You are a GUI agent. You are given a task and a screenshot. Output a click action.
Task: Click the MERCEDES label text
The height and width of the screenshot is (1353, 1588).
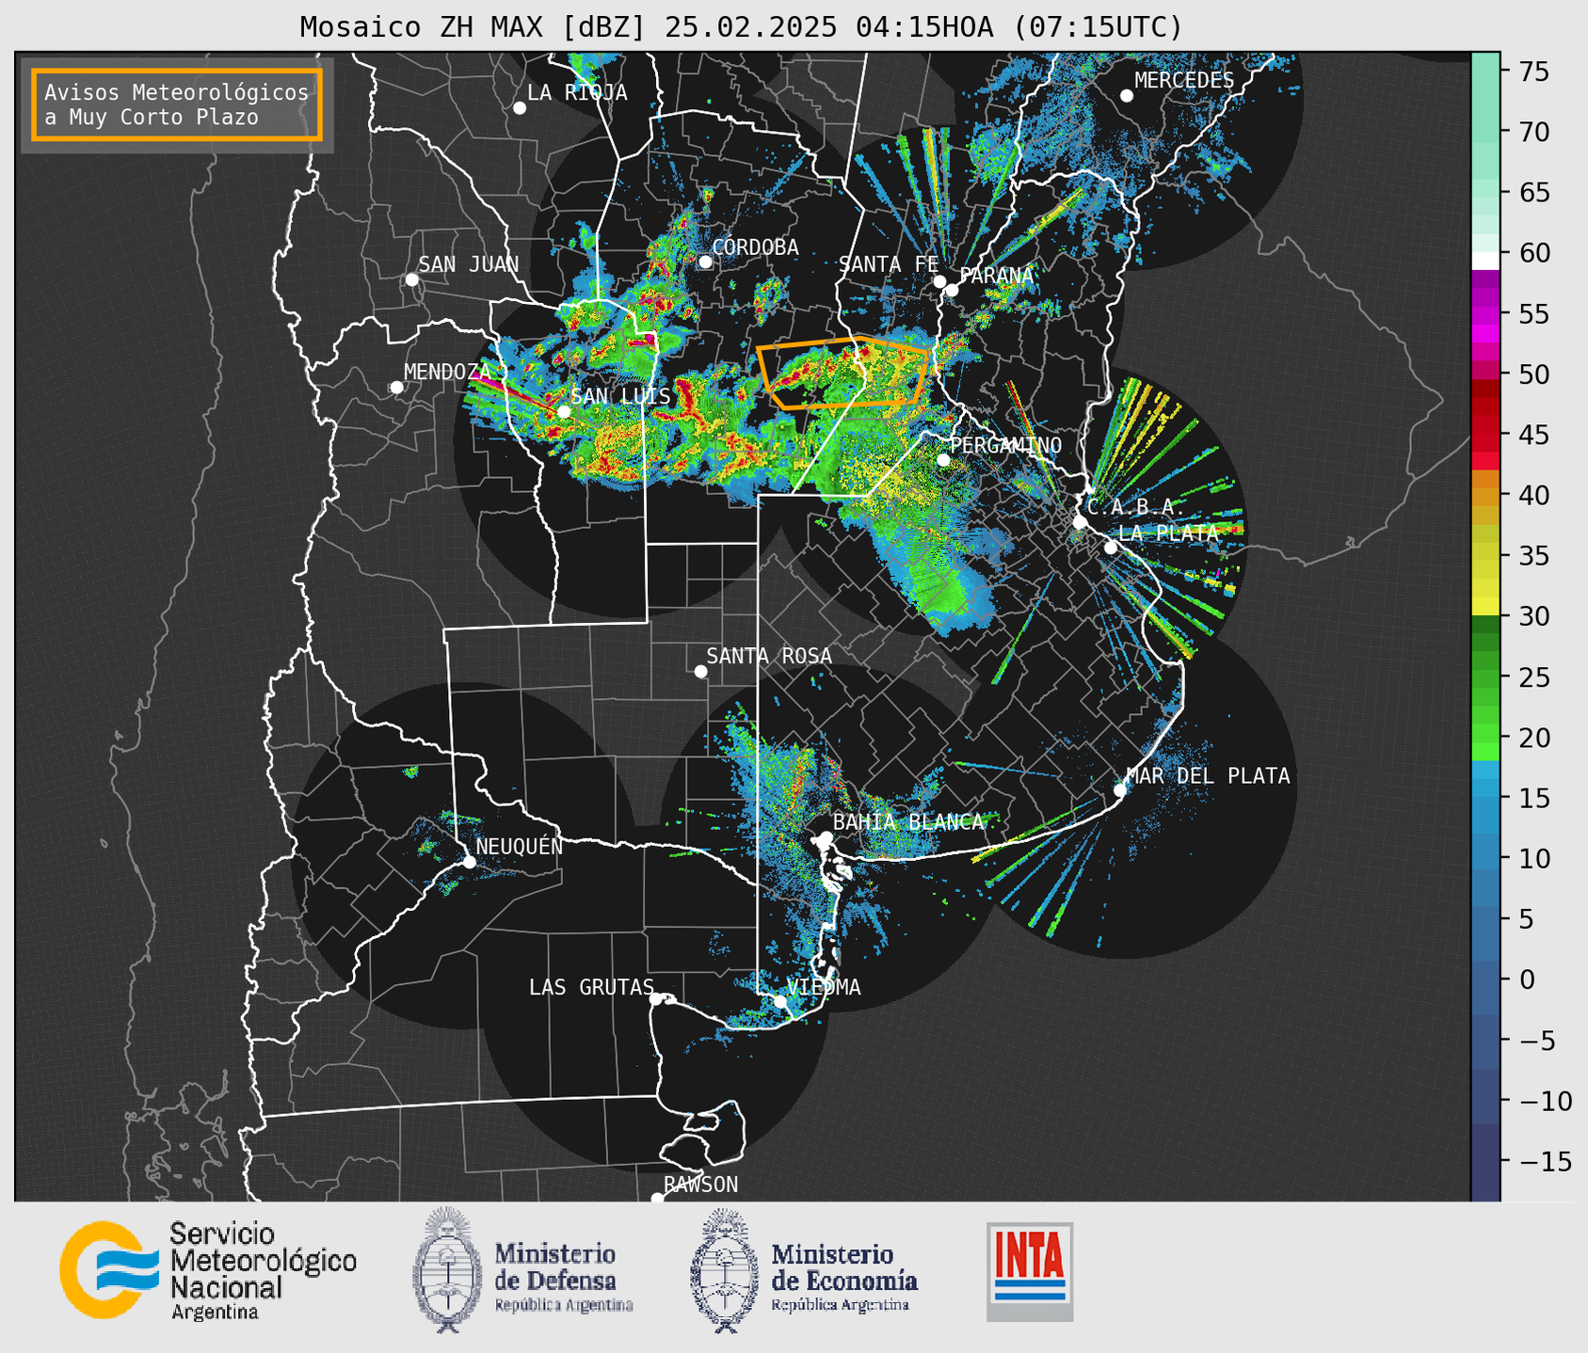1184,80
